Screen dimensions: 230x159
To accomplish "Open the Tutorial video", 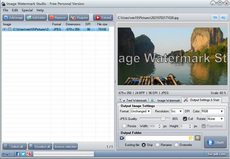I will 103,18.
